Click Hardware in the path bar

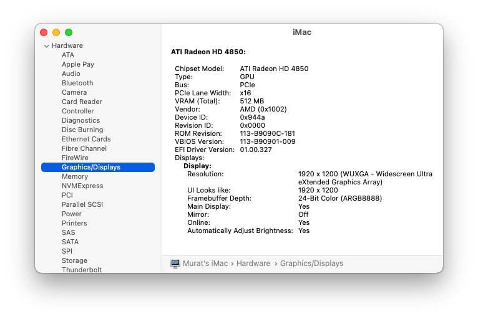[253, 264]
